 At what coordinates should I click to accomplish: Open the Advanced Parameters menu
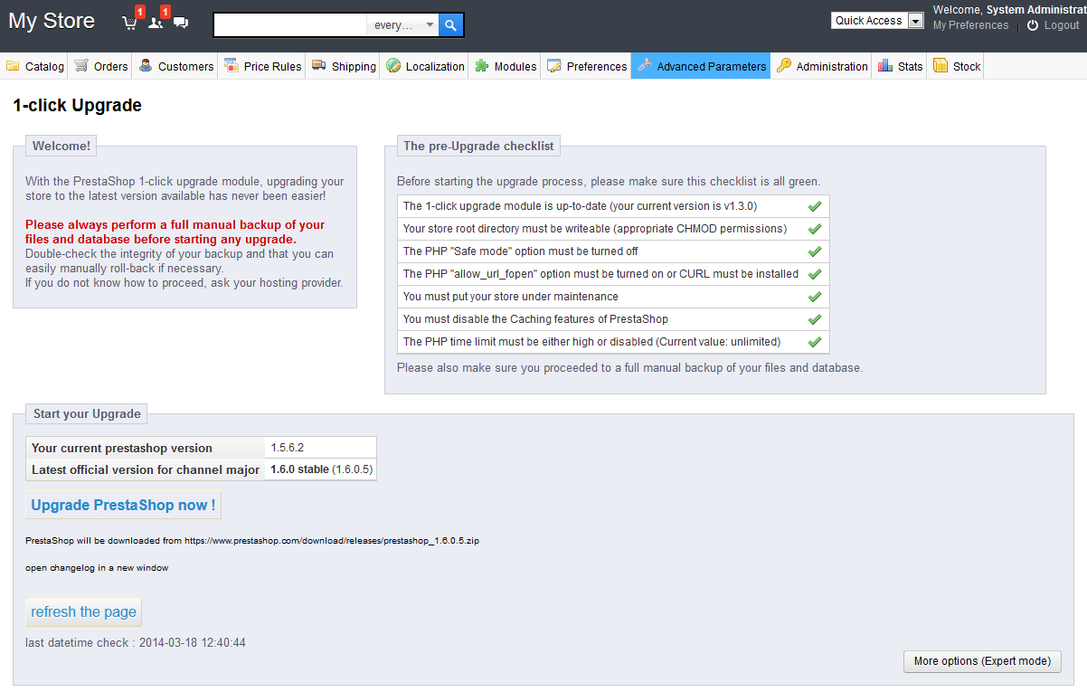701,66
